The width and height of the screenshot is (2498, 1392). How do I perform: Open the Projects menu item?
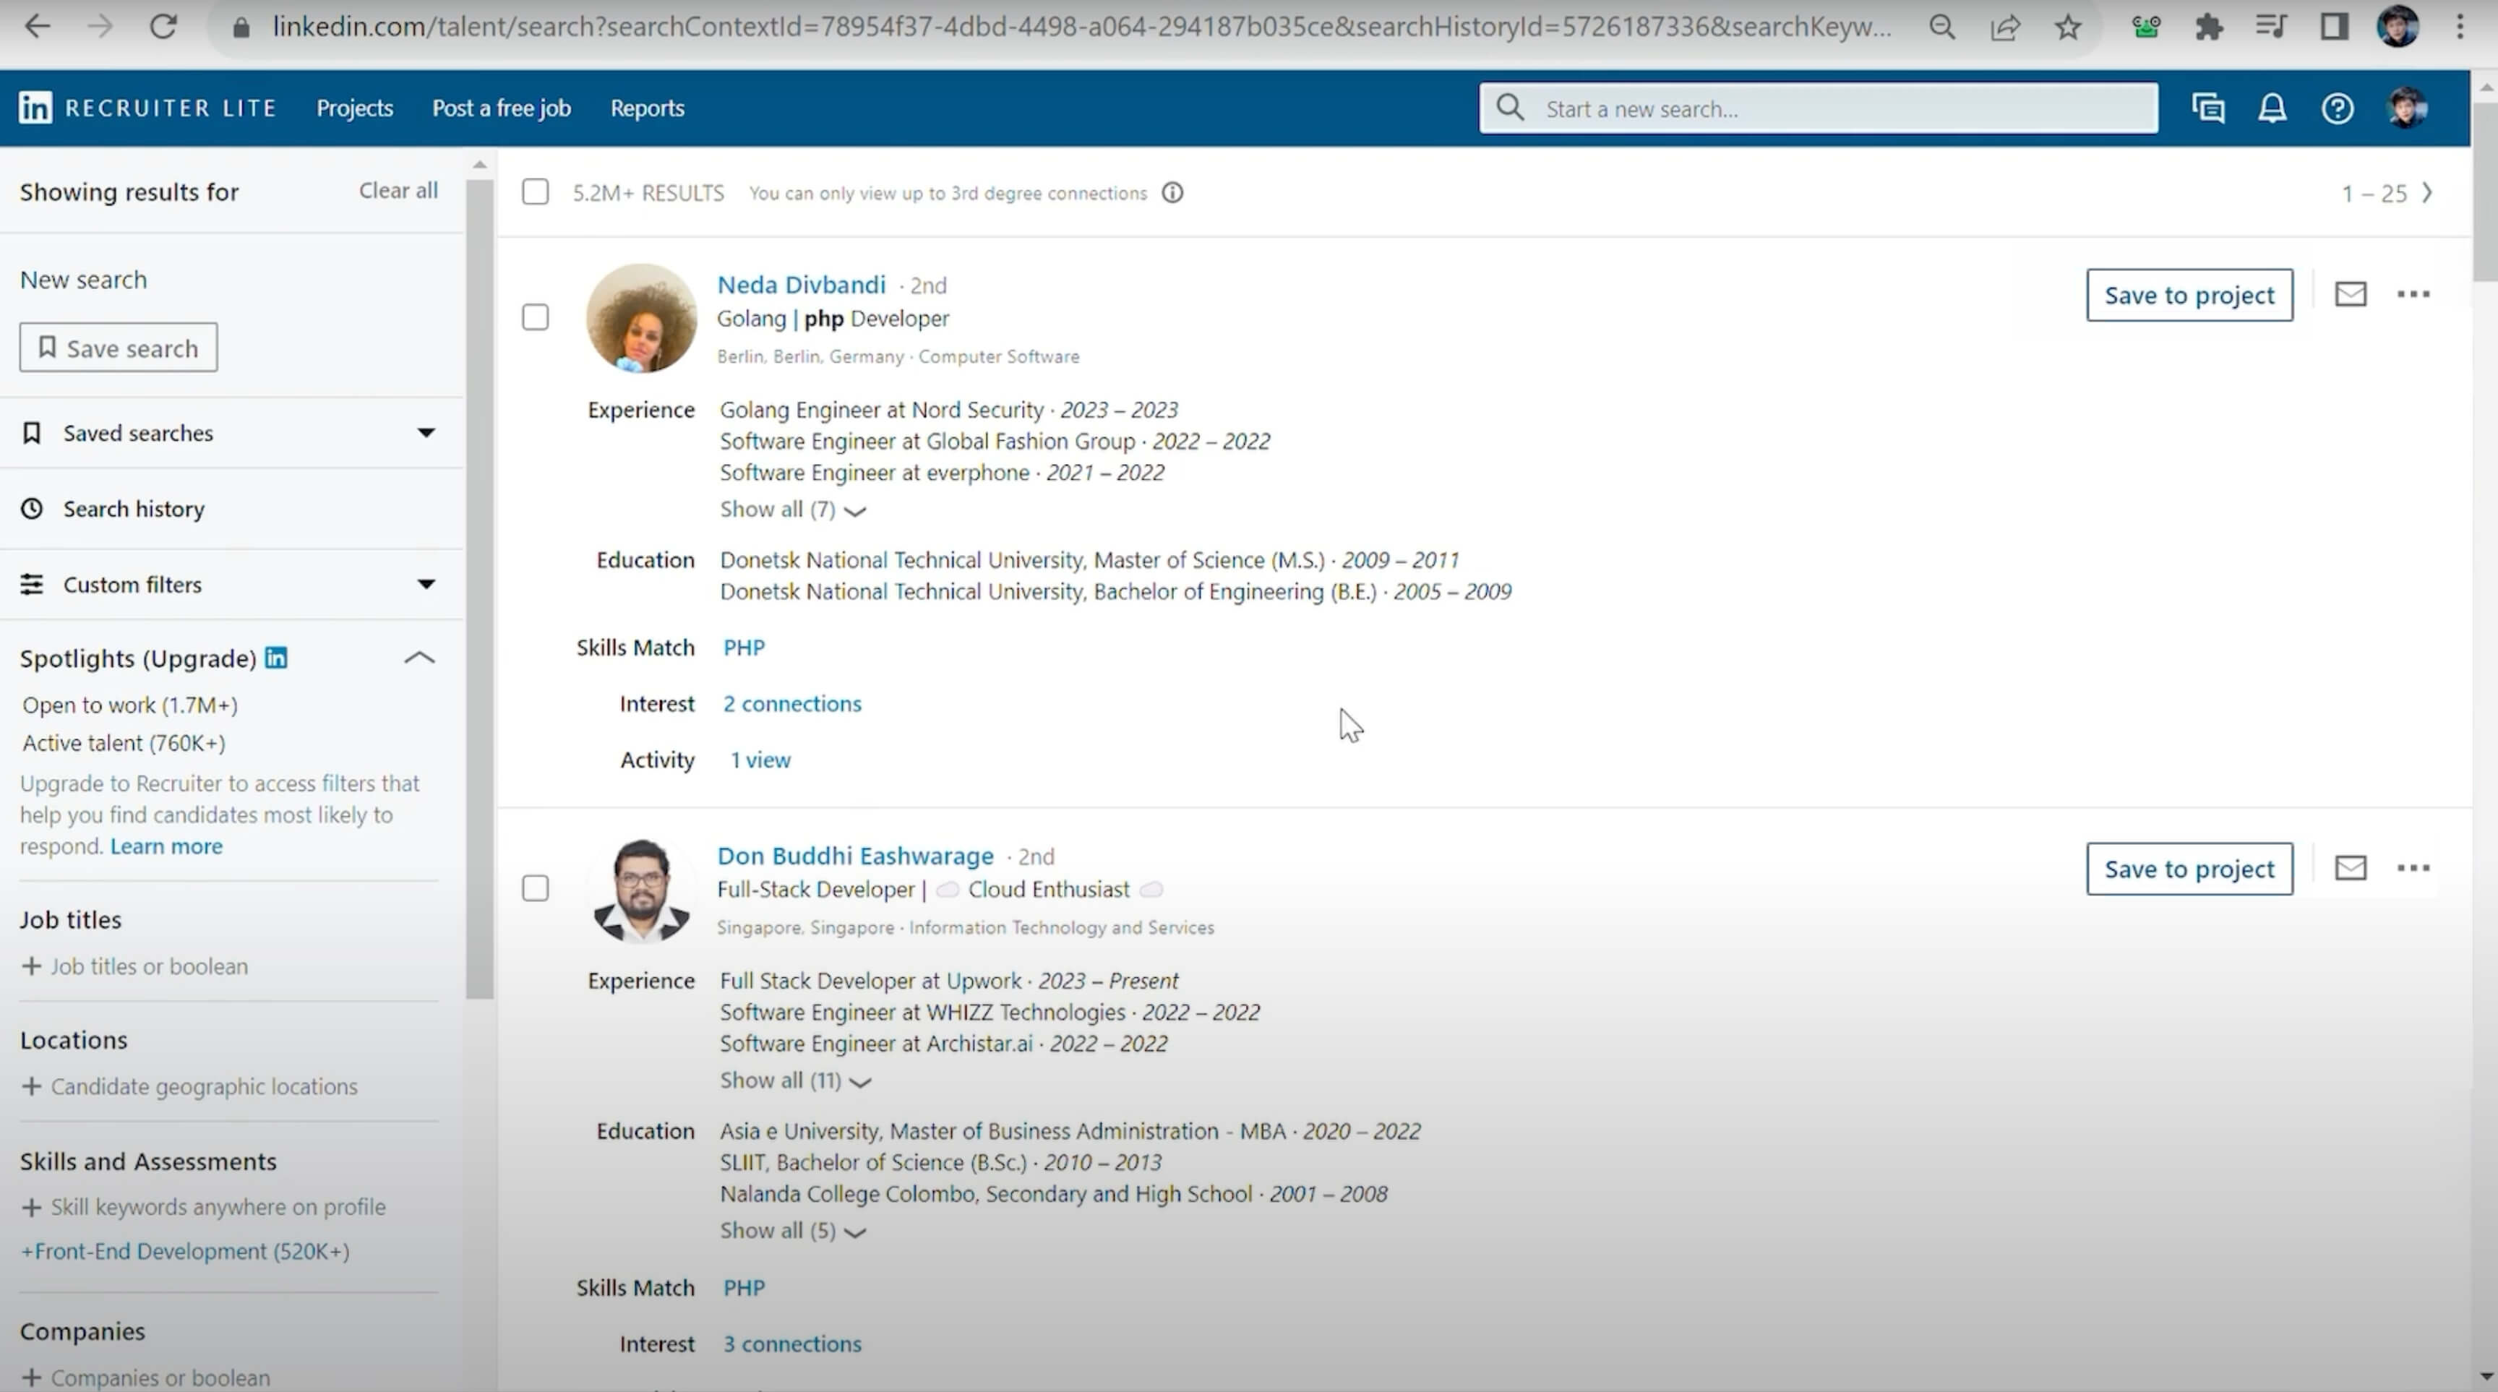click(354, 108)
